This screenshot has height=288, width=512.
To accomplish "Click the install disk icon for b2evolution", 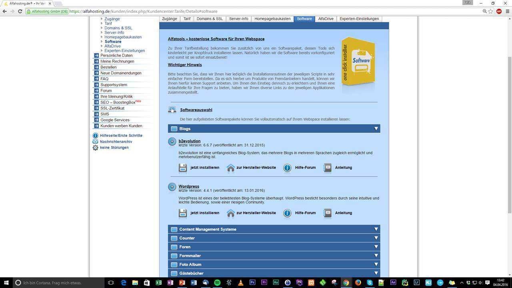I will pos(183,168).
